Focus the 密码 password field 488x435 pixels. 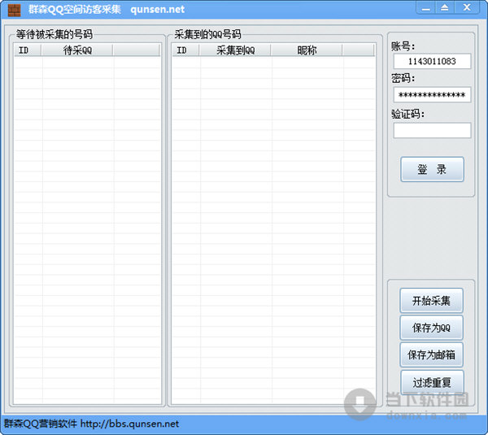tap(432, 94)
